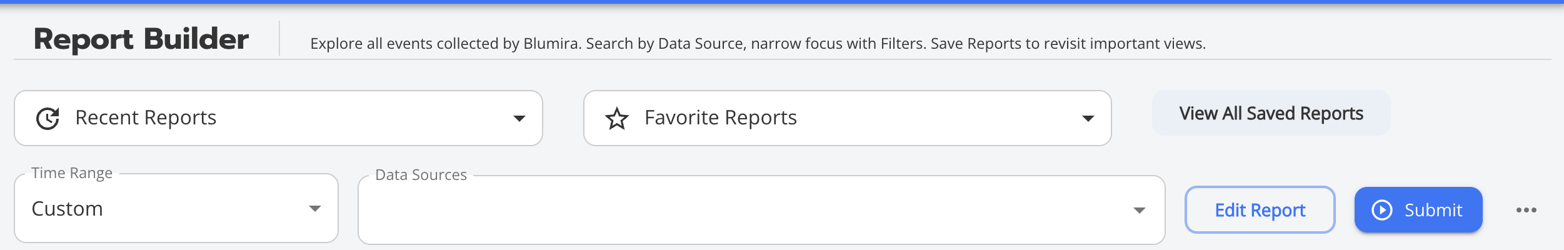Screen dimensions: 1564x250
Task: Click the Data Sources field label
Action: tap(421, 175)
